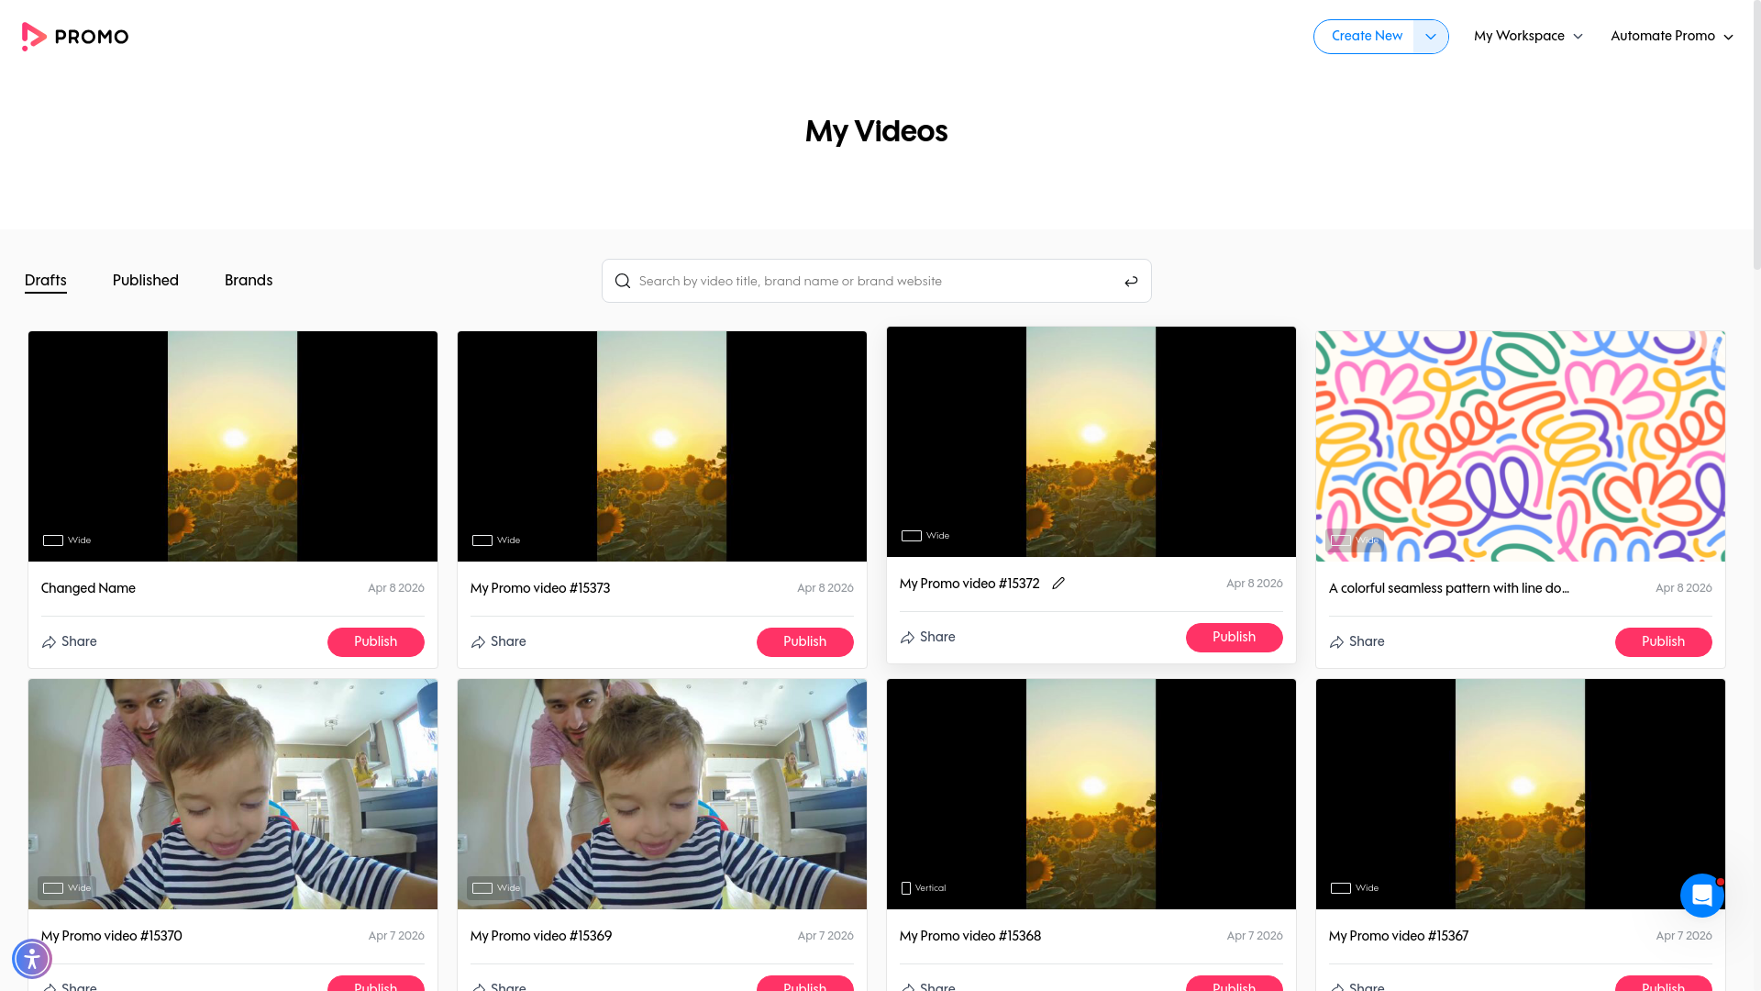Select the Drafts tab
1761x991 pixels.
point(45,280)
